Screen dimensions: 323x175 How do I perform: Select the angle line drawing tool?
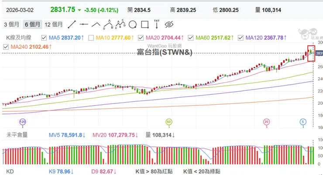[x=96, y=25]
